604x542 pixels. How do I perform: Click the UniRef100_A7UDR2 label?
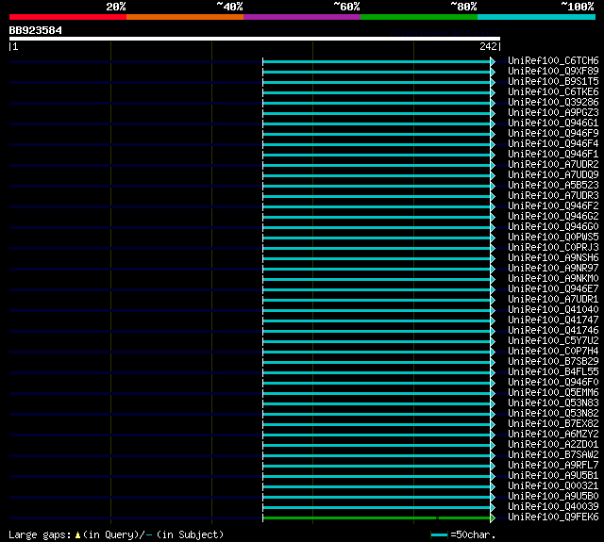click(553, 165)
